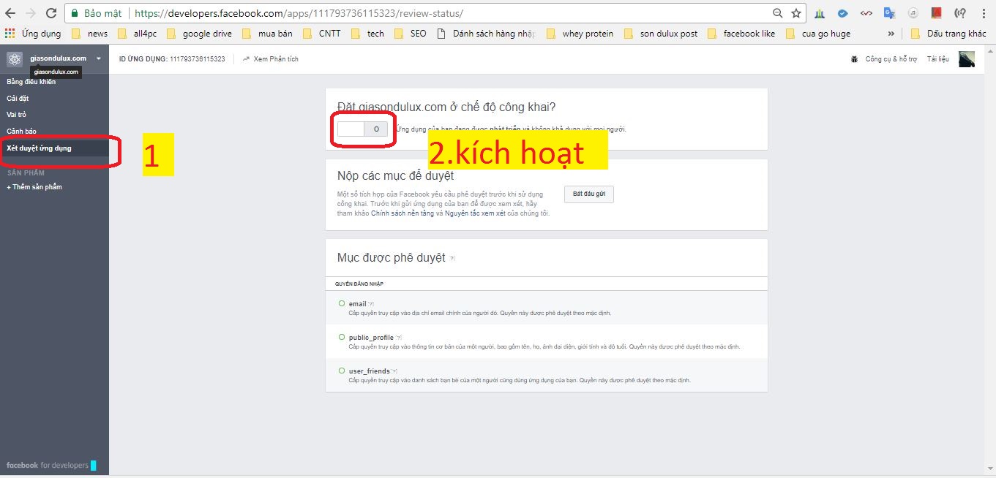Bookmark this page with the star icon
996x478 pixels.
click(796, 13)
